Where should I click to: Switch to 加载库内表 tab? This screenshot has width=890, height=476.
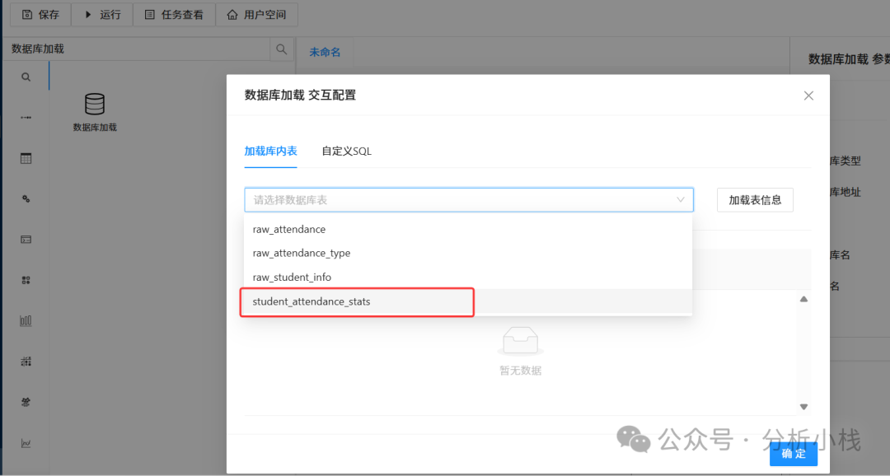pos(271,151)
